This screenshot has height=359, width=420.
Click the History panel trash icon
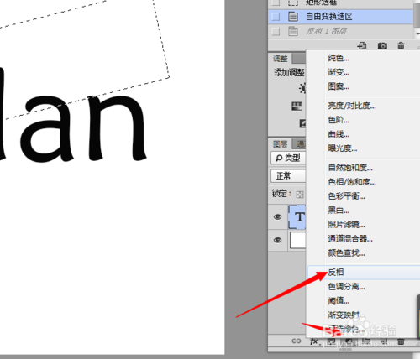(401, 45)
